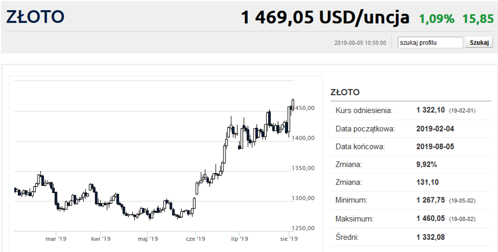Click the maj '19 axis label
This screenshot has height=252, width=498.
tap(148, 239)
